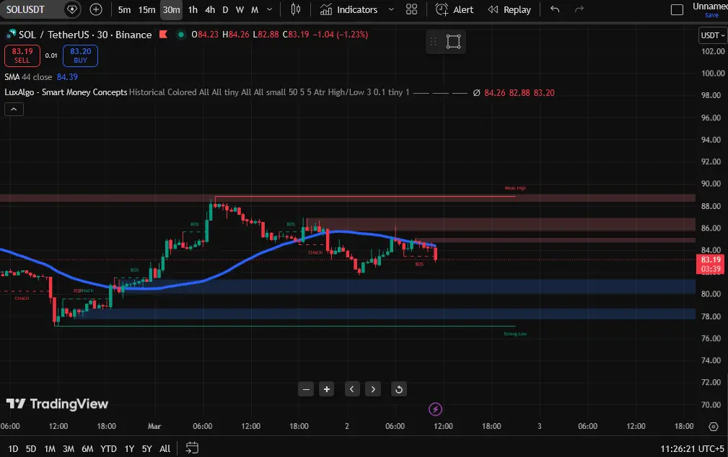The width and height of the screenshot is (728, 457).
Task: Open the candlestick chart type menu
Action: tap(296, 9)
